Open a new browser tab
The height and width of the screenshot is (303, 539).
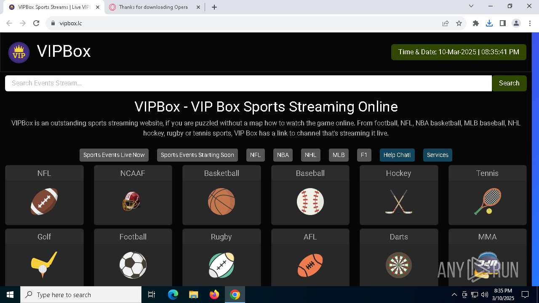click(214, 7)
